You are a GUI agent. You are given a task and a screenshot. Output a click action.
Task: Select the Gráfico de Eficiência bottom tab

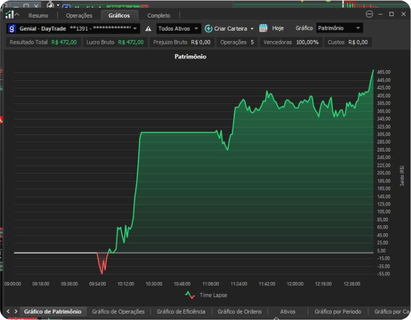[181, 311]
